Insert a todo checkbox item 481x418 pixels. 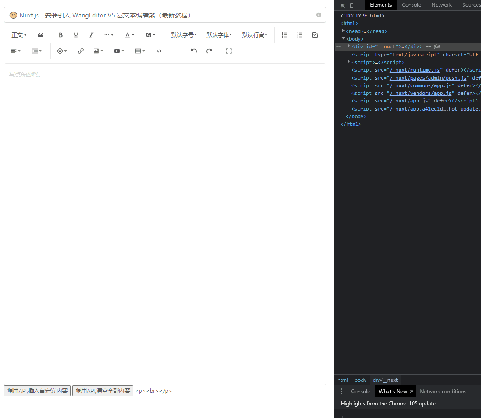click(x=315, y=35)
